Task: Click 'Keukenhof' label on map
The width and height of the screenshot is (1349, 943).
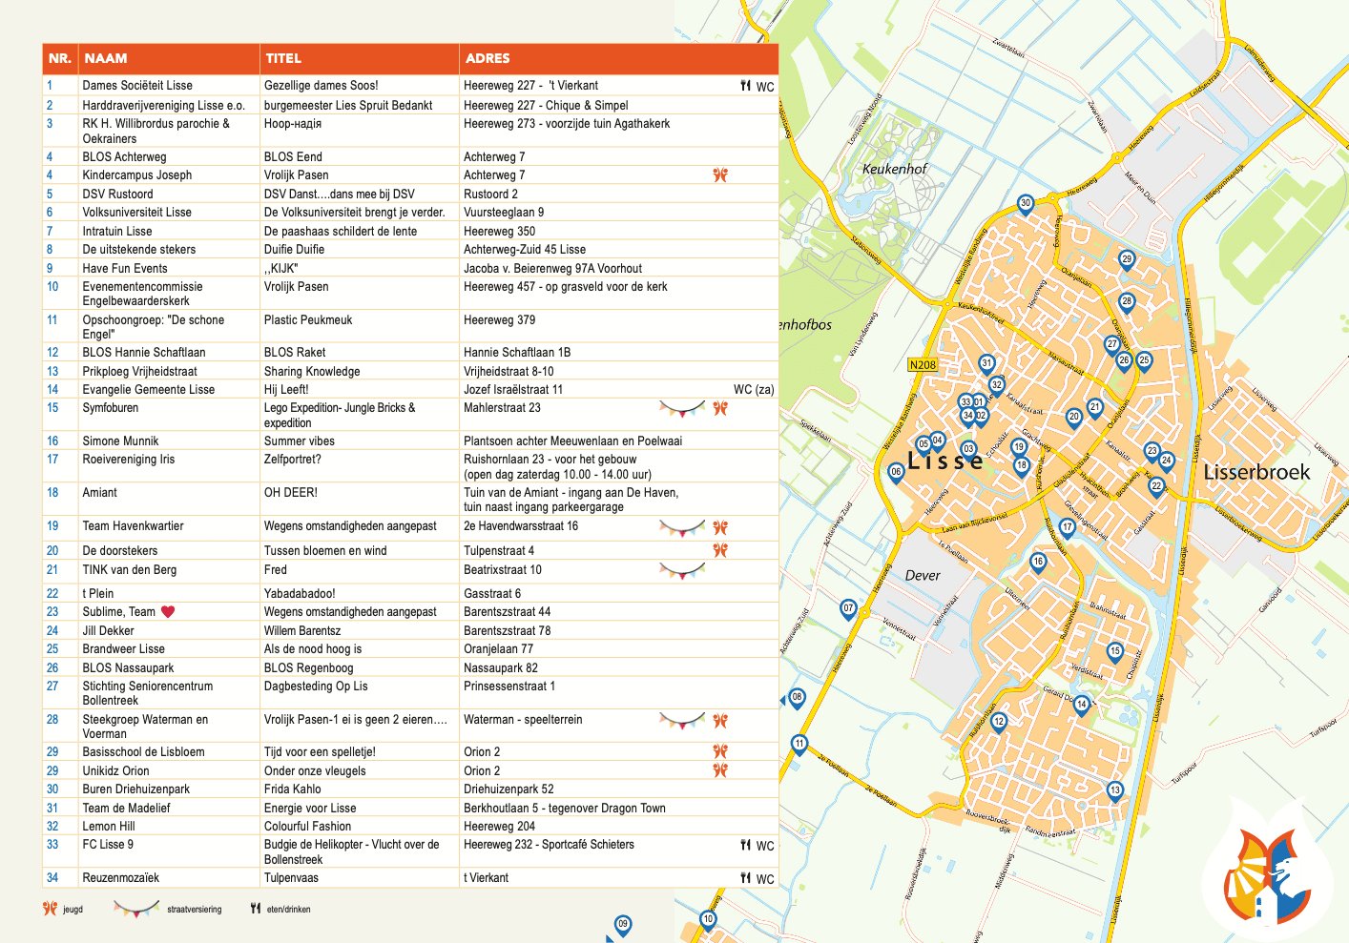Action: pos(895,169)
